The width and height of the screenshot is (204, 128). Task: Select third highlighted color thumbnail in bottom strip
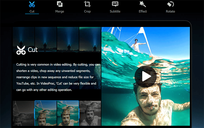[x=68, y=113]
